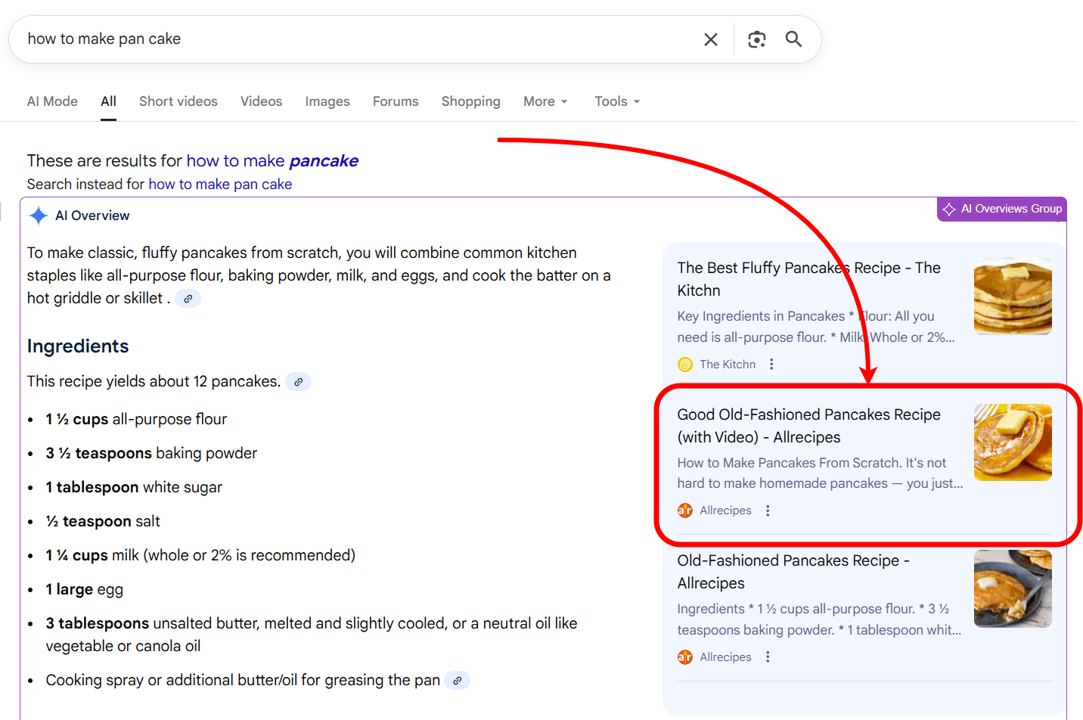Open the citation link after 'hot griddle or skillet'
The width and height of the screenshot is (1083, 720).
pos(188,298)
